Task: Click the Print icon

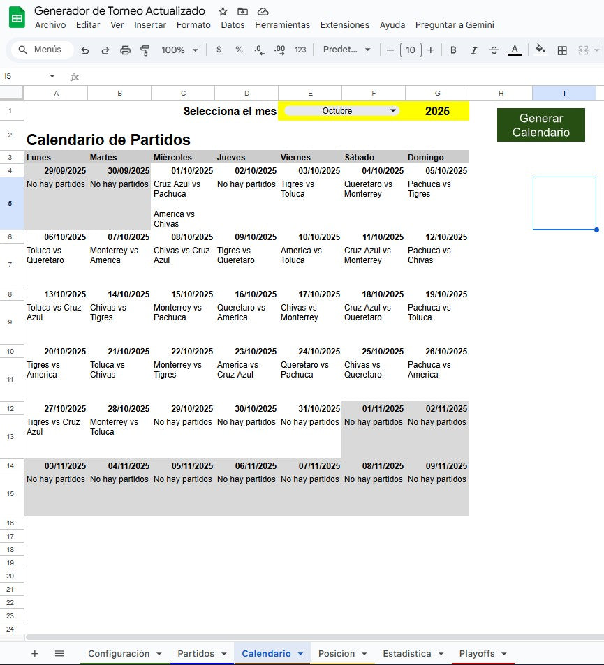Action: point(124,50)
